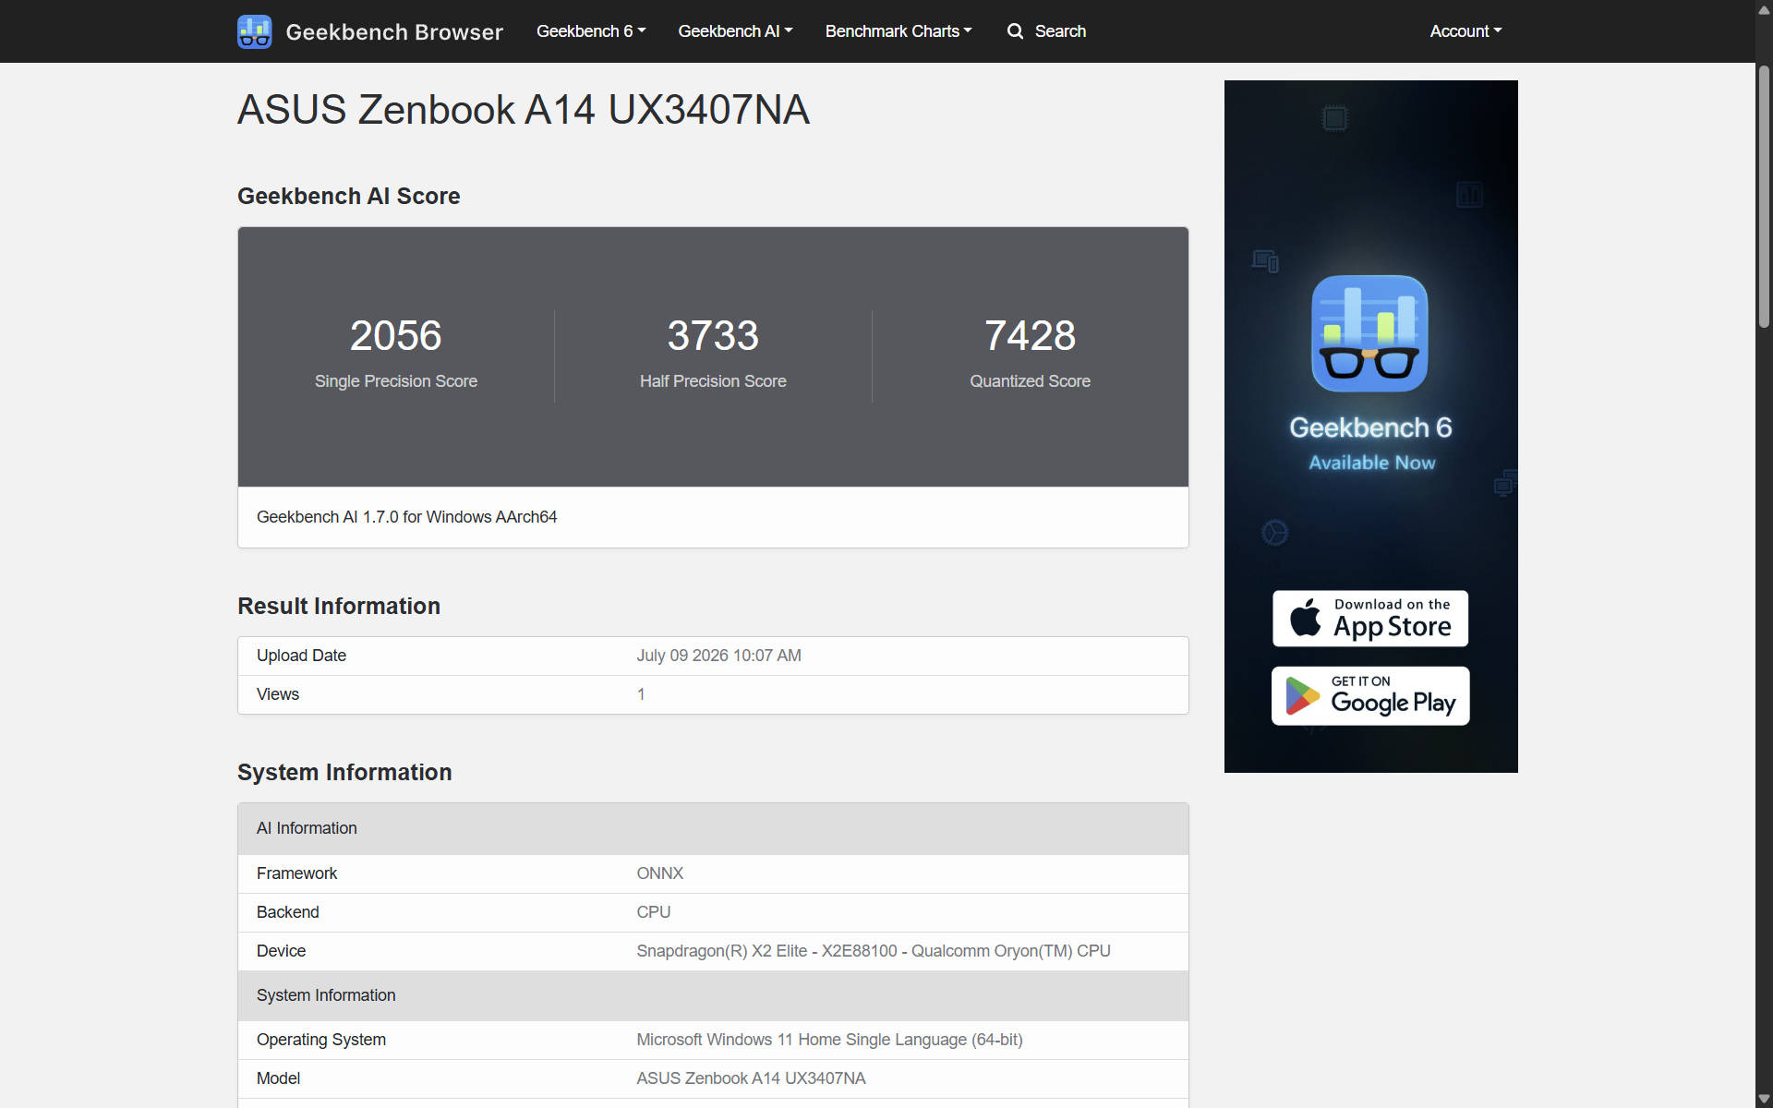Screen dimensions: 1773x1108
Task: Click the Result Information heading
Action: tap(339, 607)
